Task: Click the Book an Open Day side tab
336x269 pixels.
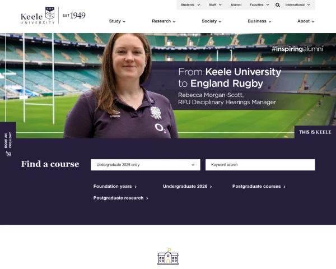Action: coord(8,140)
